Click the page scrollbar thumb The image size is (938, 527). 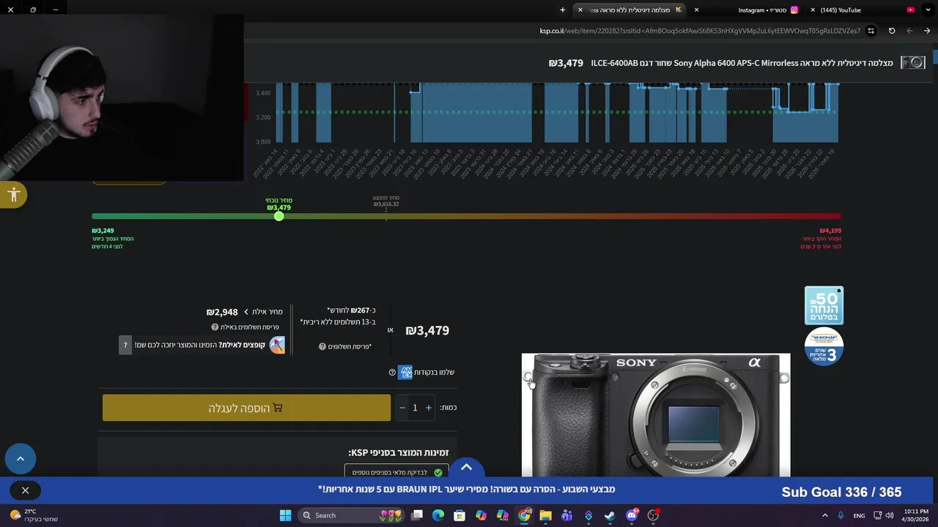click(935, 58)
